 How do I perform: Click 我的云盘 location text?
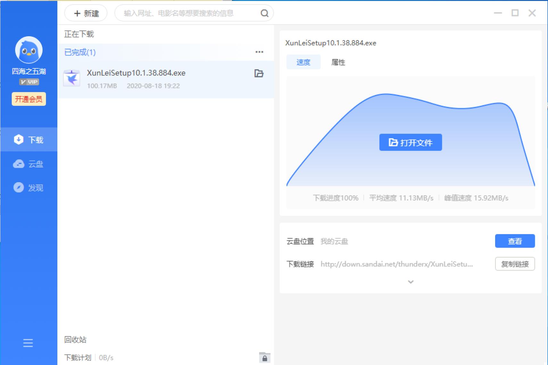pyautogui.click(x=334, y=241)
